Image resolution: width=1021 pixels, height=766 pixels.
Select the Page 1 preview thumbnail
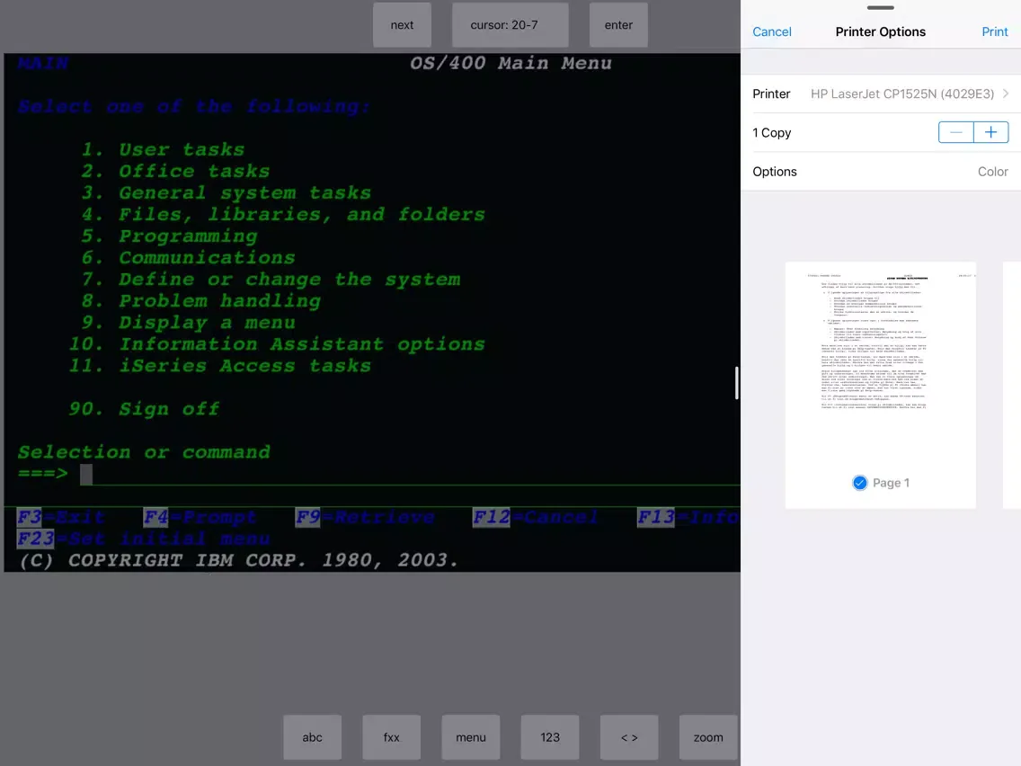pyautogui.click(x=880, y=369)
